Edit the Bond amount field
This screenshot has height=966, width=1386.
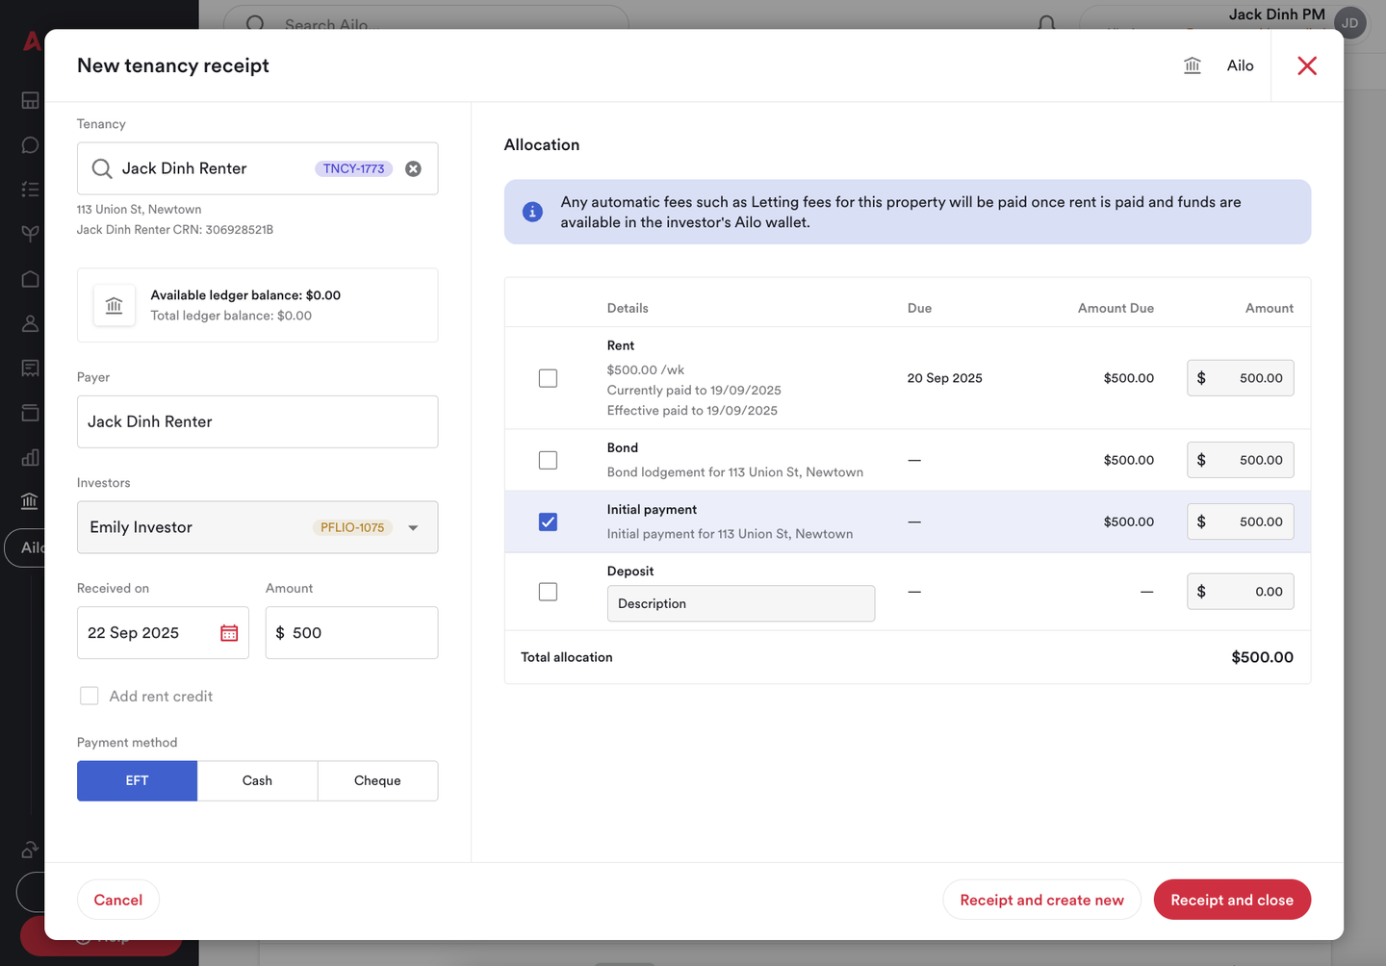tap(1240, 460)
